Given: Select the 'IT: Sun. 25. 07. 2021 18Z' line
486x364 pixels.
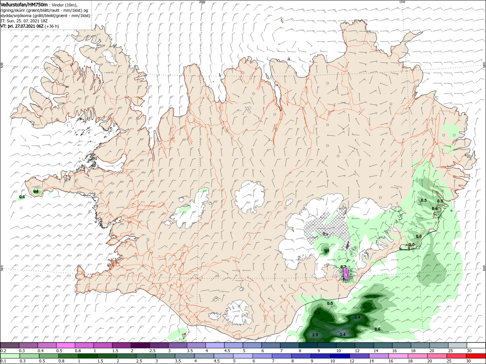Looking at the screenshot, I should click(x=25, y=21).
